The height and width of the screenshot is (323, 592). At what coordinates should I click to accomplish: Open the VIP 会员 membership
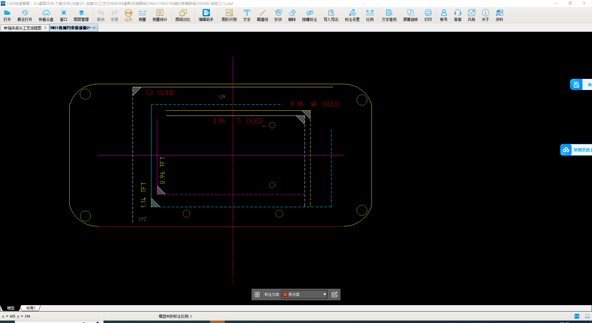pos(128,15)
